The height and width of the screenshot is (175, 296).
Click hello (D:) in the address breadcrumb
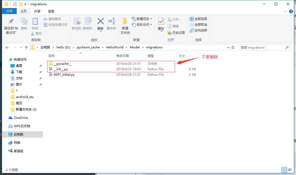pyautogui.click(x=63, y=47)
